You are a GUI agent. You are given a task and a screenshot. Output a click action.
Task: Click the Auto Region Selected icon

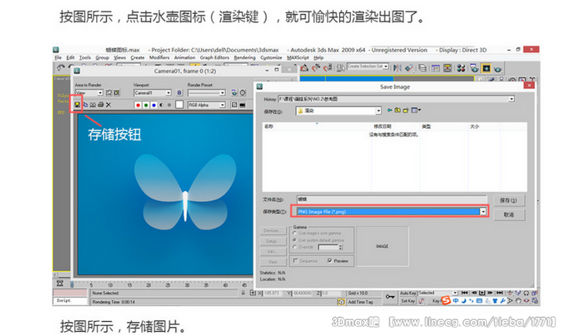[116, 93]
